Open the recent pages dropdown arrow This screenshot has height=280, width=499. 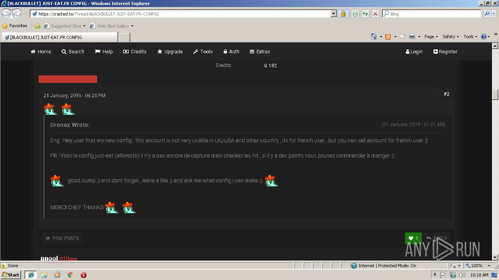(x=25, y=14)
